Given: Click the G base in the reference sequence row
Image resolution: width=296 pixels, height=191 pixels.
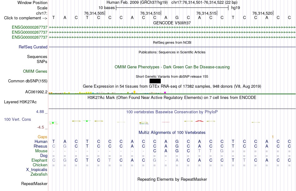Looking at the screenshot, I should [x=177, y=17].
